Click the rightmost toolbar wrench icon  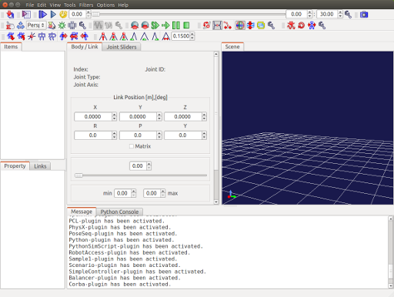[x=322, y=25]
